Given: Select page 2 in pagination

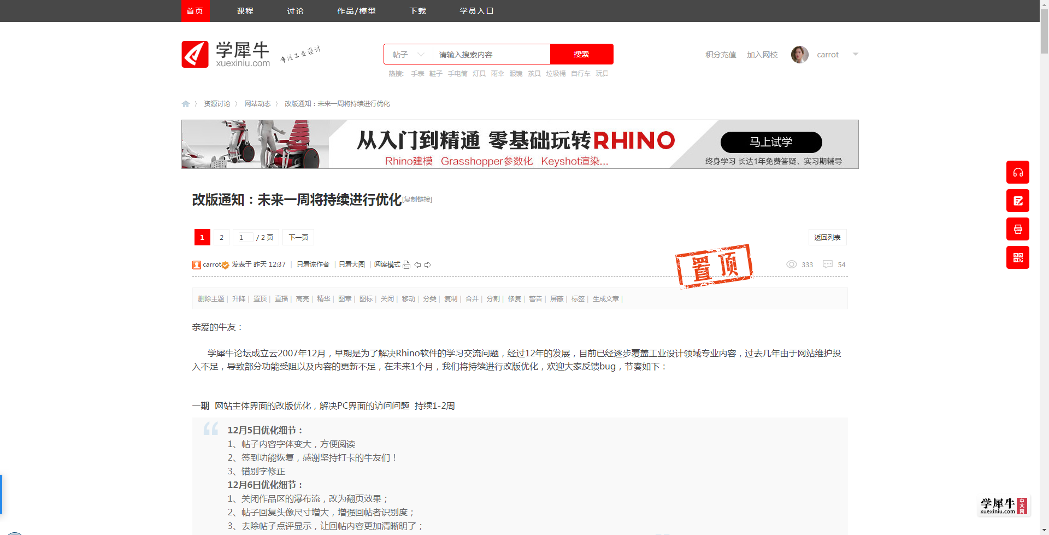Looking at the screenshot, I should (x=221, y=237).
